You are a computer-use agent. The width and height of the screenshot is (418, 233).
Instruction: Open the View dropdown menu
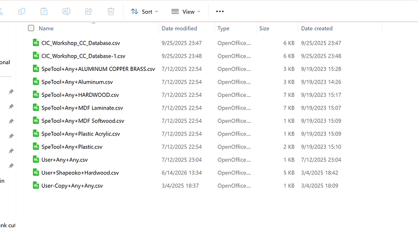(186, 11)
